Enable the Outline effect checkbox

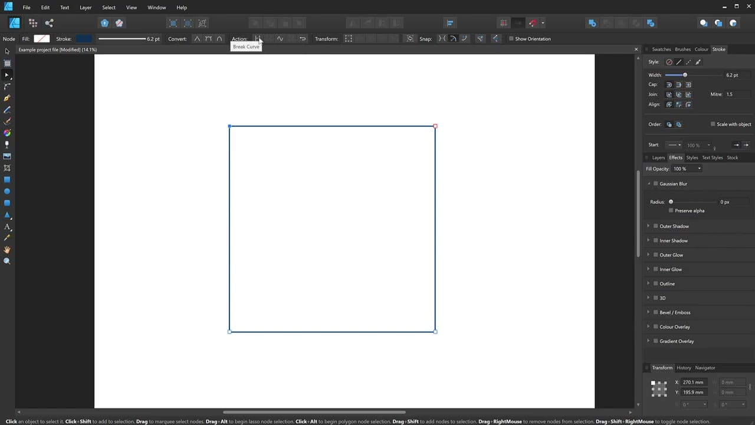click(x=655, y=283)
